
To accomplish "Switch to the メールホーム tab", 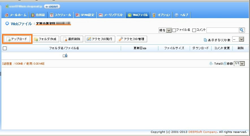I will [x=16, y=15].
